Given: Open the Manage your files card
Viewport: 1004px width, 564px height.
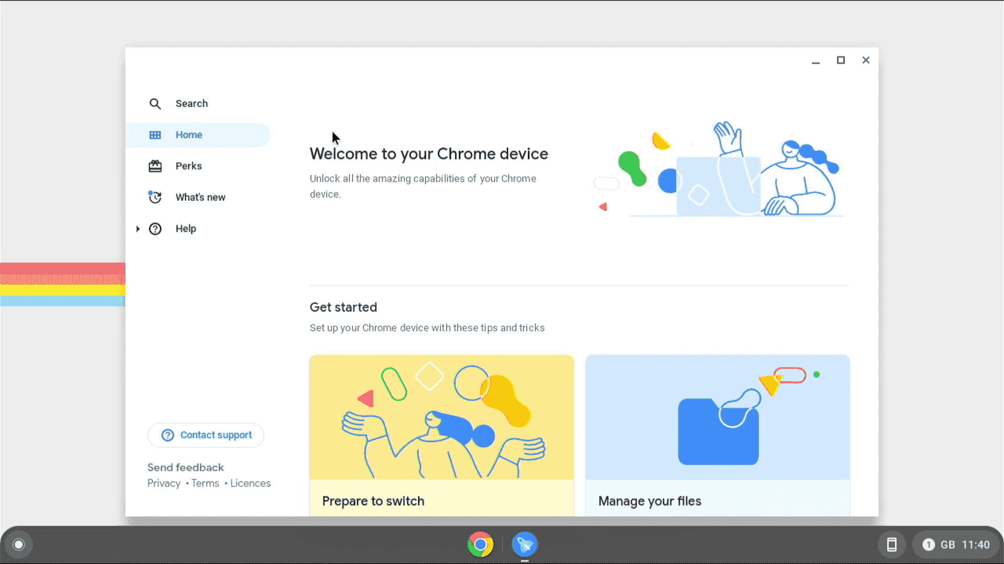Looking at the screenshot, I should pos(717,436).
